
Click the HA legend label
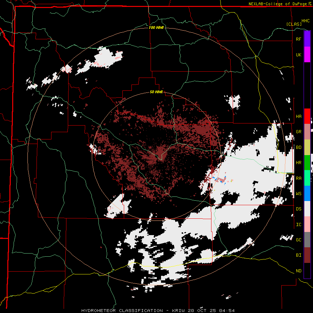click(298, 117)
